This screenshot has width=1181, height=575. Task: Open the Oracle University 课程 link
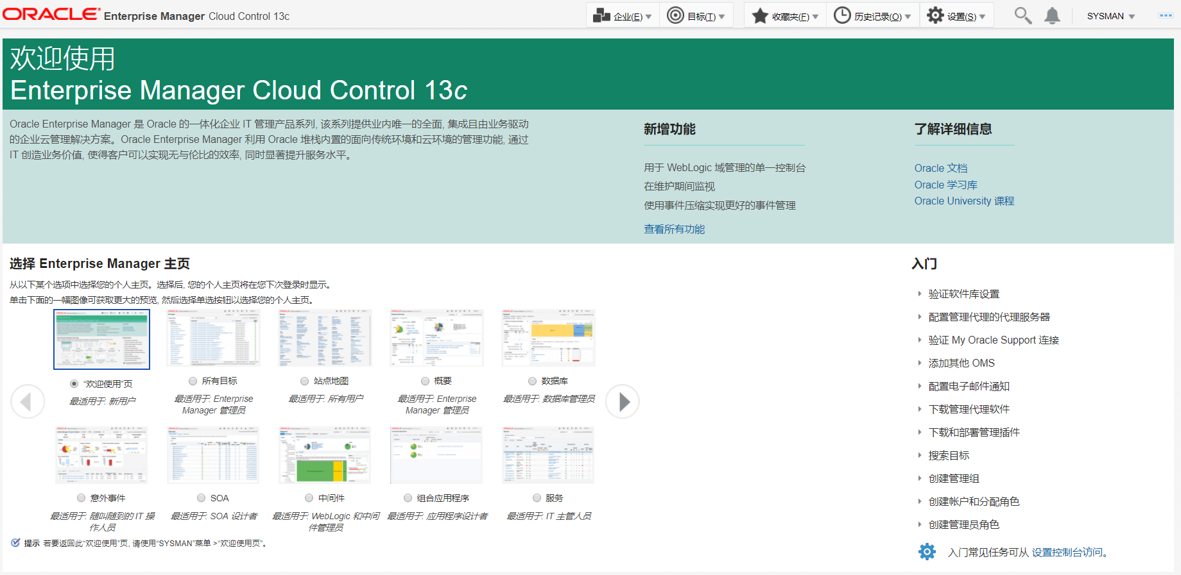click(964, 201)
